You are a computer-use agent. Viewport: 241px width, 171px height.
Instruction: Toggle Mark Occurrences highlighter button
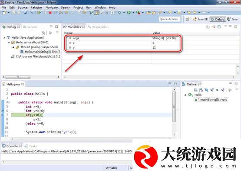[96, 13]
